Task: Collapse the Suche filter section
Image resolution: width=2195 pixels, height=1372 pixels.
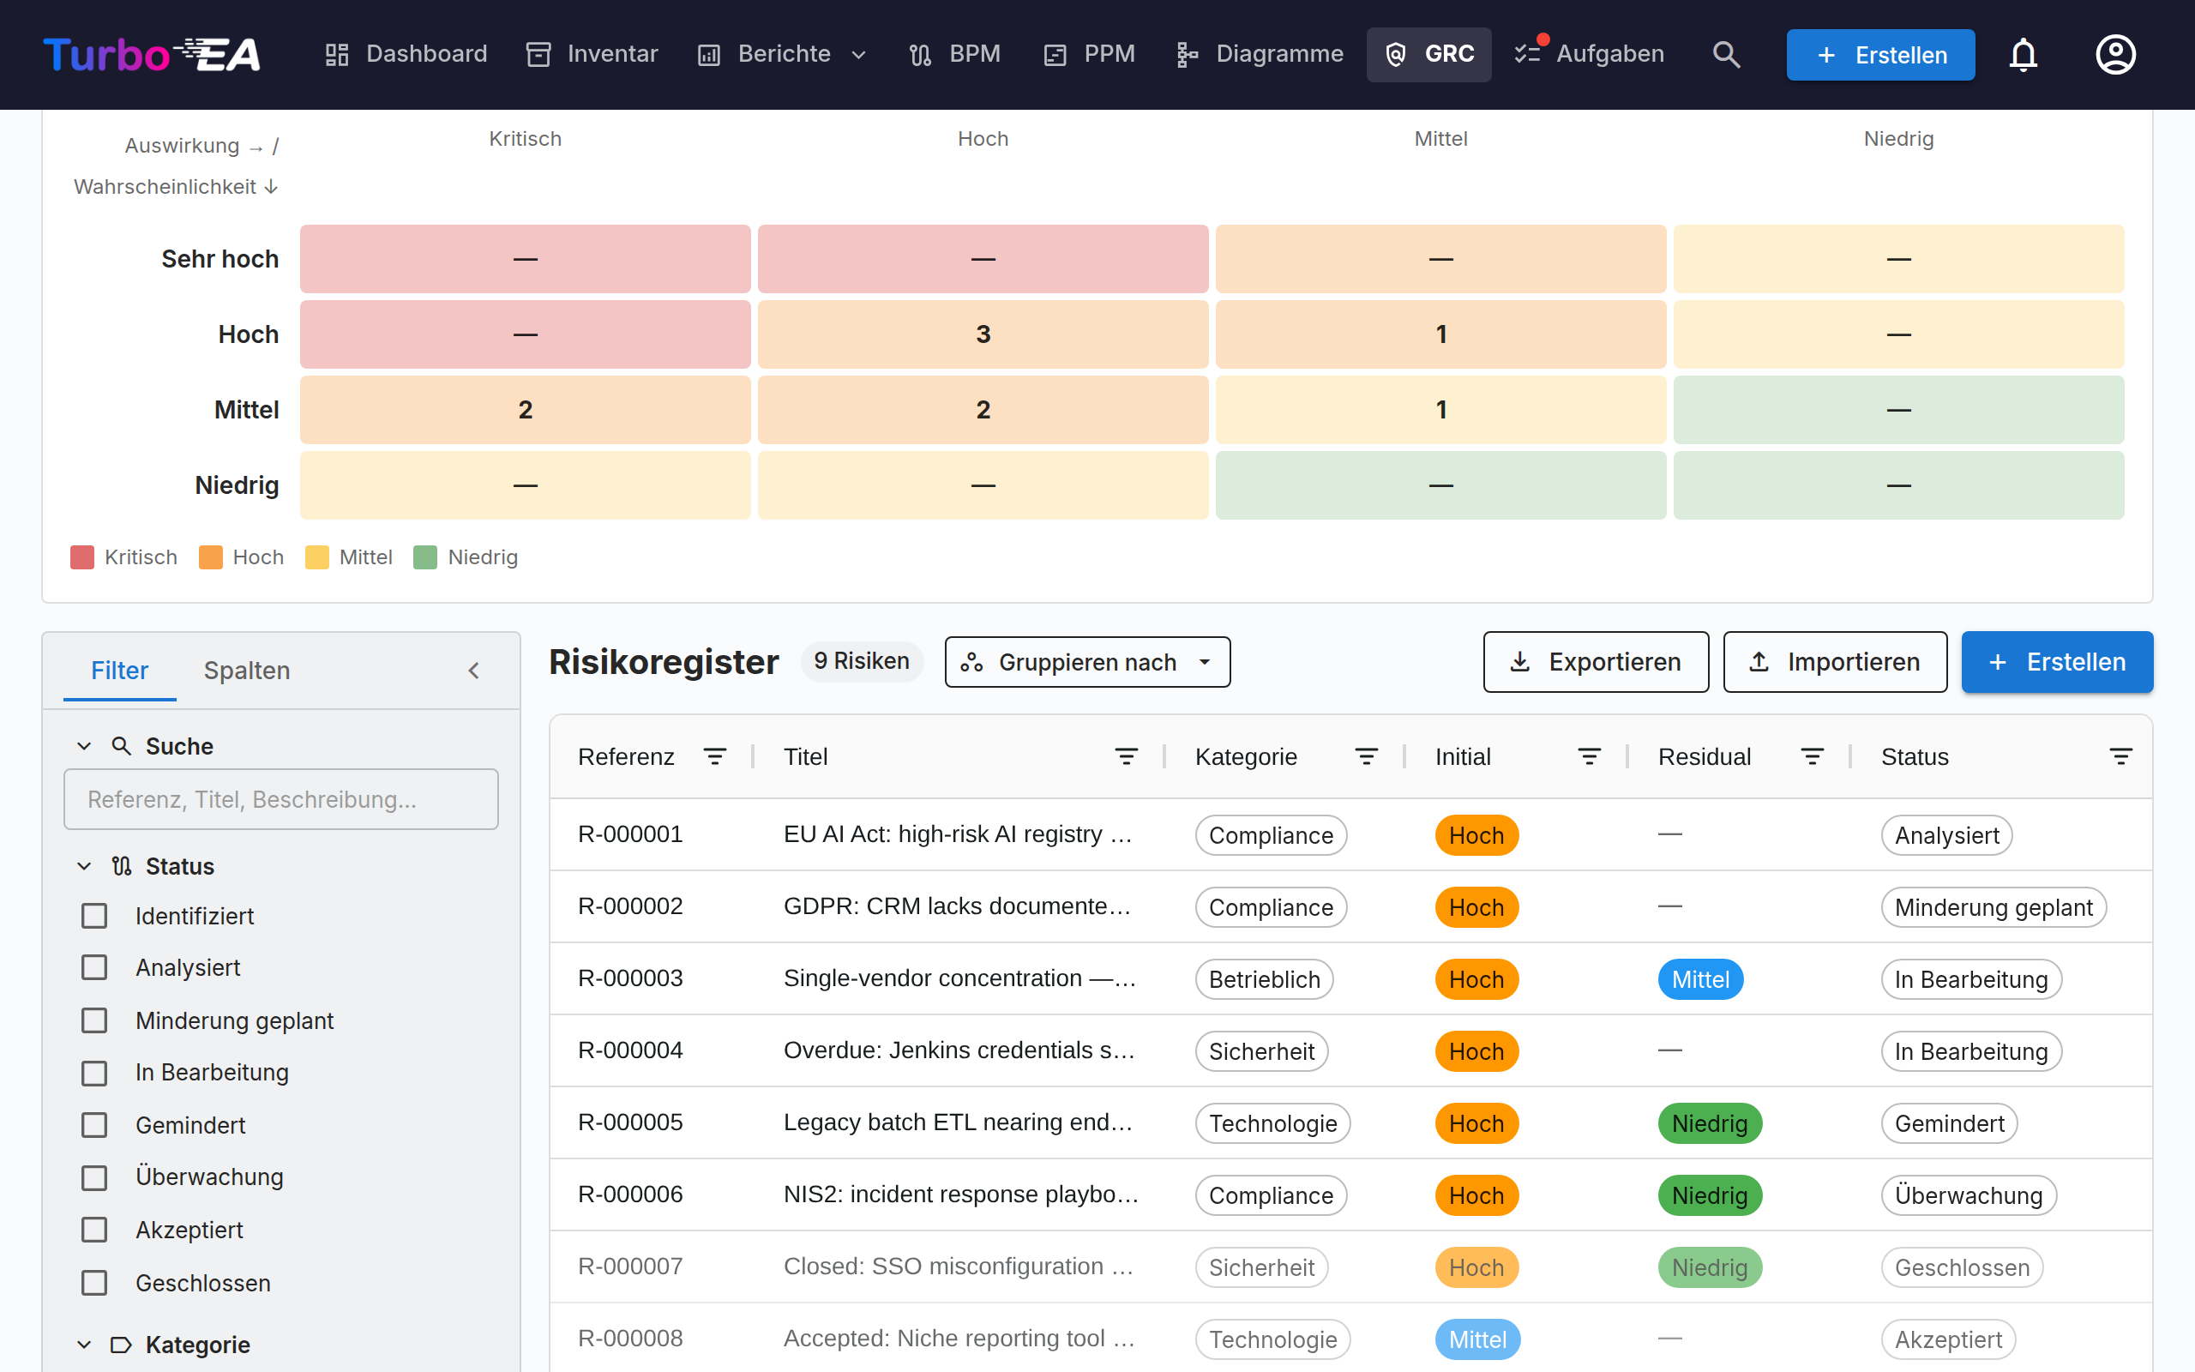Action: [84, 746]
